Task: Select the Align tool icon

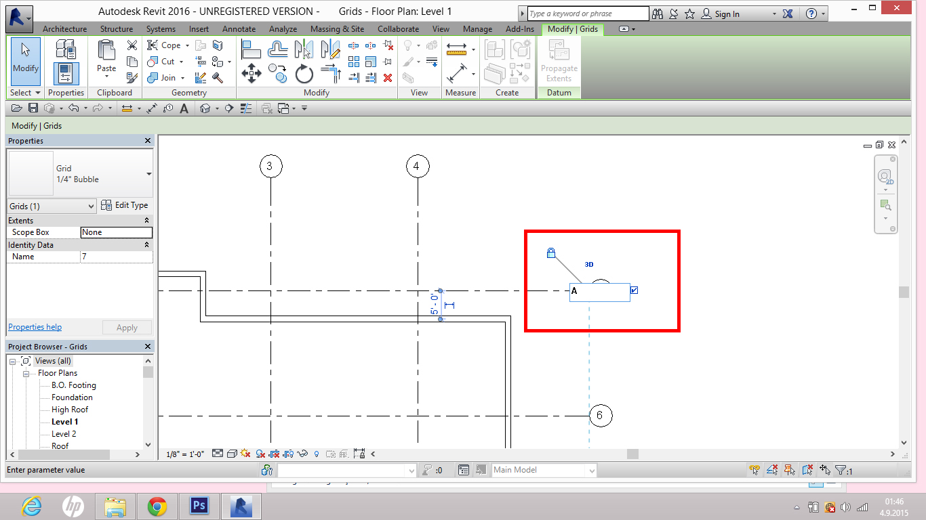Action: pos(251,49)
